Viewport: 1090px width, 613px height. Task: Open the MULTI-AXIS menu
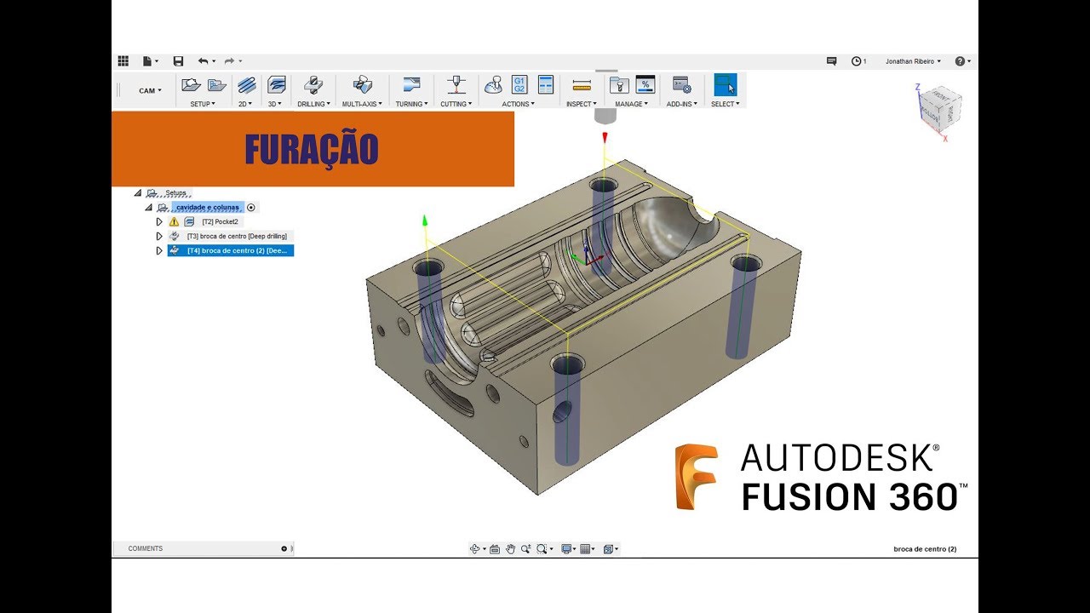point(362,104)
